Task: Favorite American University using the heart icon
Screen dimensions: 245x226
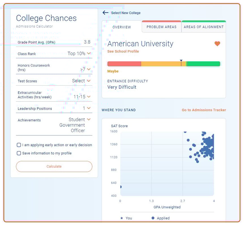Action: [217, 44]
